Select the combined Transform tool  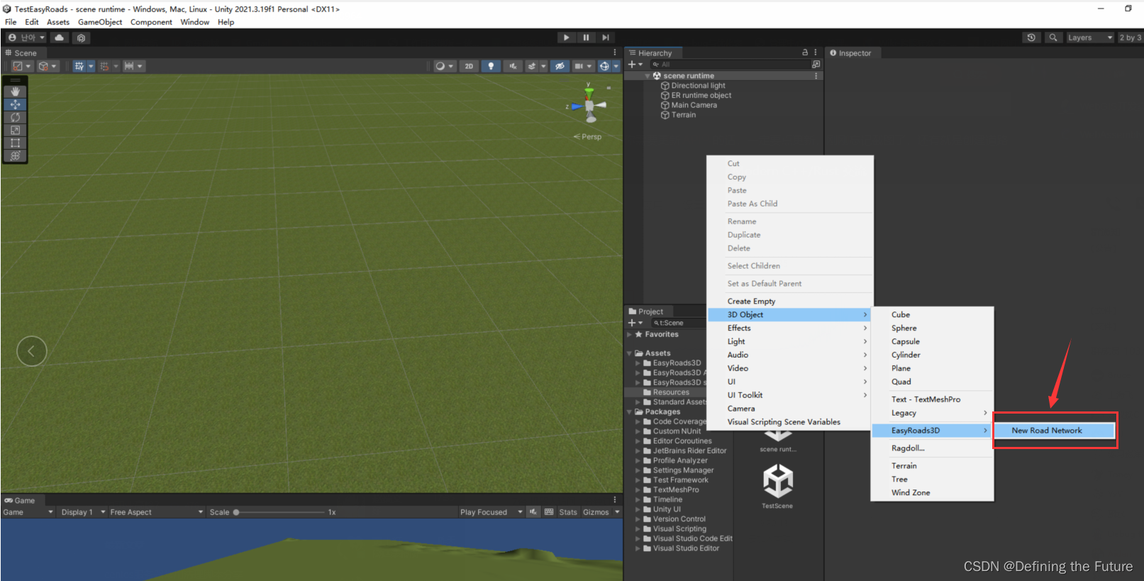pos(15,155)
